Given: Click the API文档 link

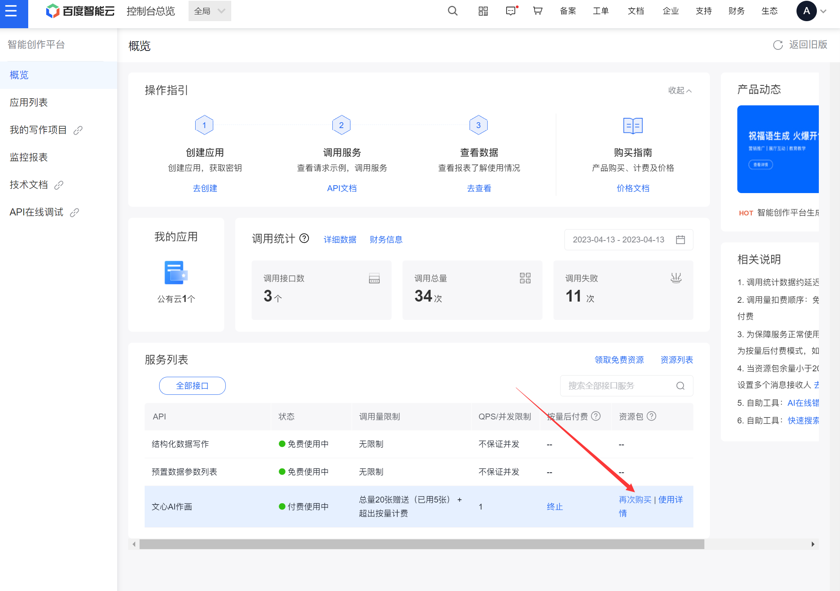Looking at the screenshot, I should click(x=342, y=188).
